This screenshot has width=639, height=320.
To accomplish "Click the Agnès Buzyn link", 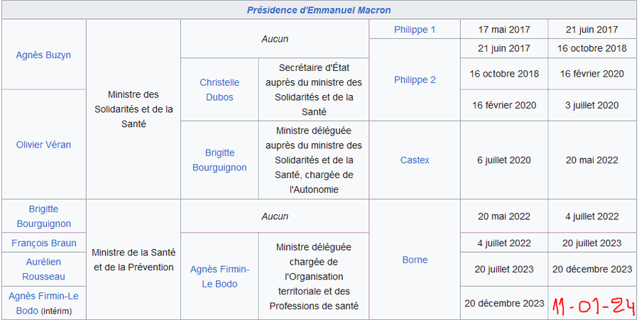I will pos(43,55).
